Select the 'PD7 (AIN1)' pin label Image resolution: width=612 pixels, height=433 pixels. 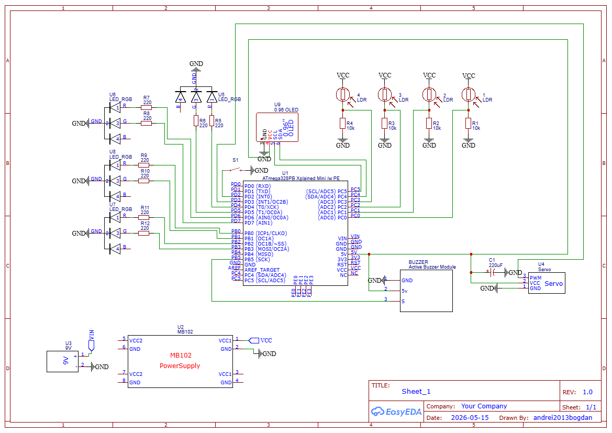coord(259,223)
